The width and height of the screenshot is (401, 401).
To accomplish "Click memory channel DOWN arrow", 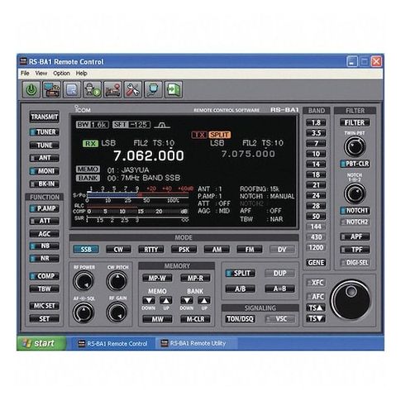I will [x=149, y=300].
